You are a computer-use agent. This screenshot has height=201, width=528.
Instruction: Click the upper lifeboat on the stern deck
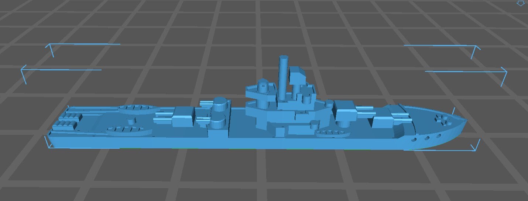point(137,108)
